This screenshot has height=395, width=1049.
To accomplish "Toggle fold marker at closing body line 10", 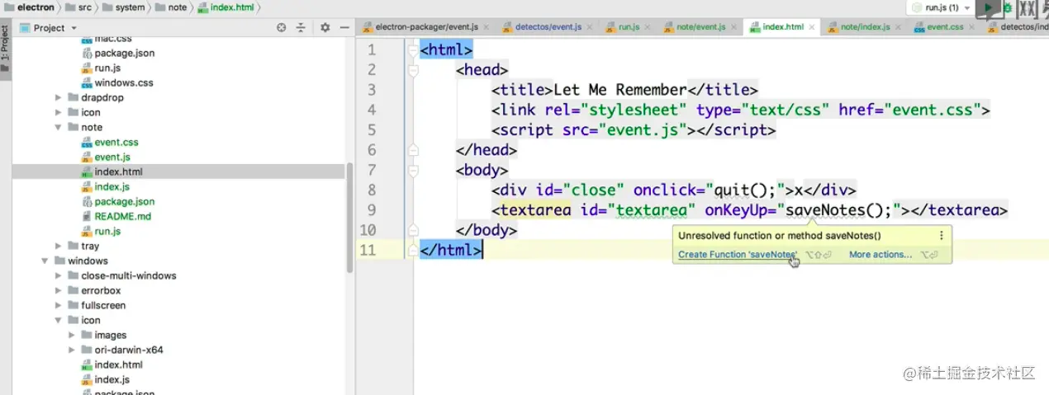I will click(413, 230).
